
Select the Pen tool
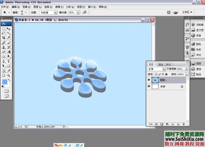pyautogui.click(x=4, y=61)
